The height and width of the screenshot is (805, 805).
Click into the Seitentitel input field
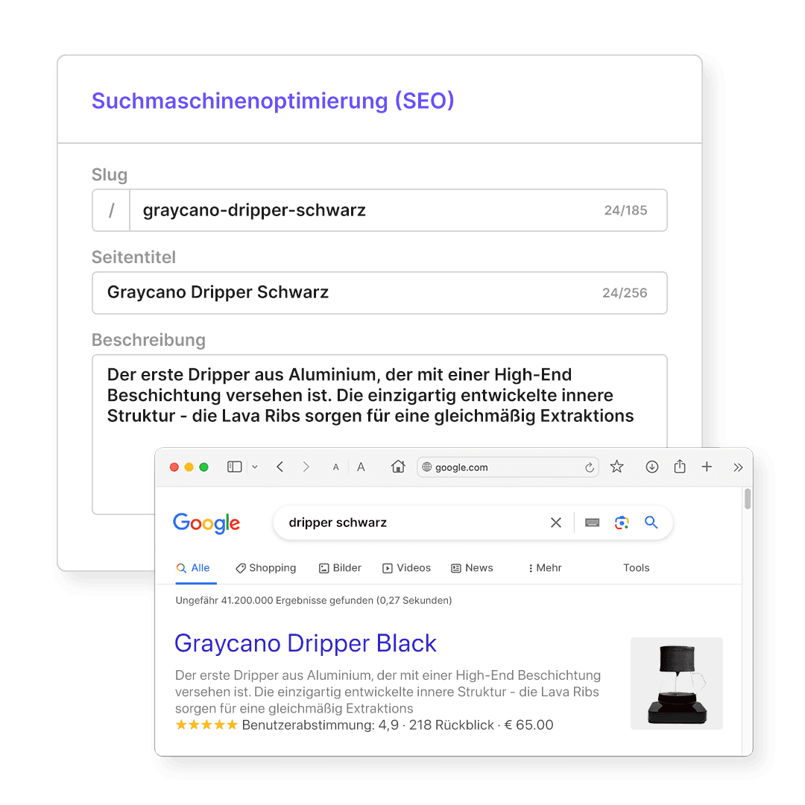[379, 293]
